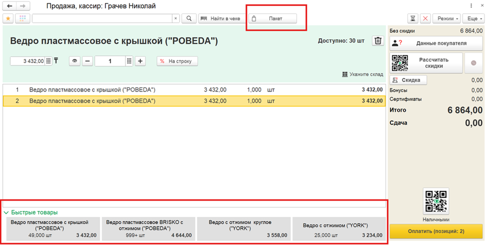
Task: Open quantity calculator grid icon
Action: click(129, 61)
